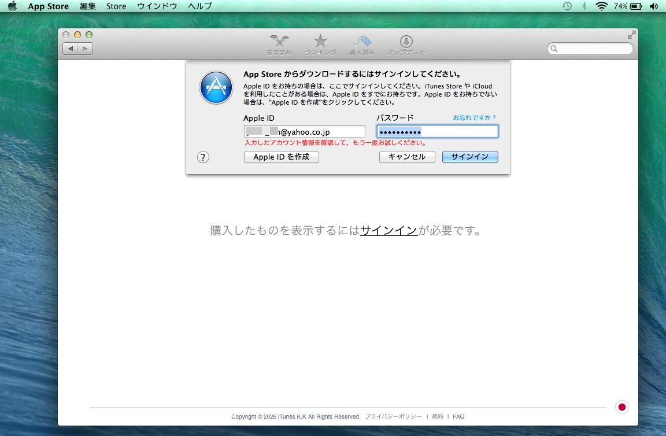The width and height of the screenshot is (666, 436).
Task: Open the Store menu
Action: tap(116, 6)
